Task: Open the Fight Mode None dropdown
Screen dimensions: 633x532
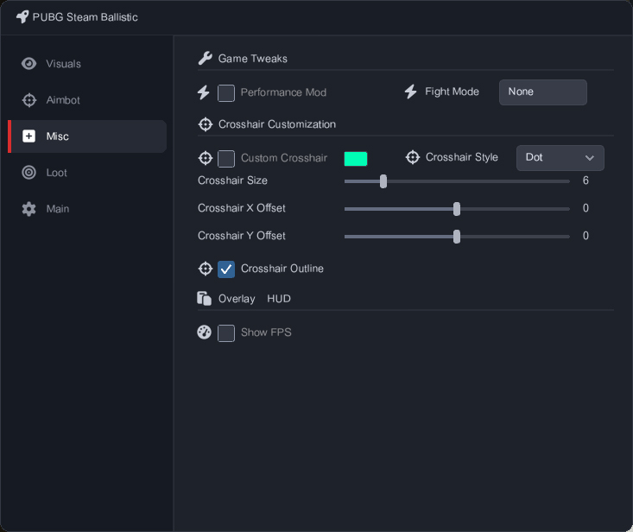Action: click(543, 92)
